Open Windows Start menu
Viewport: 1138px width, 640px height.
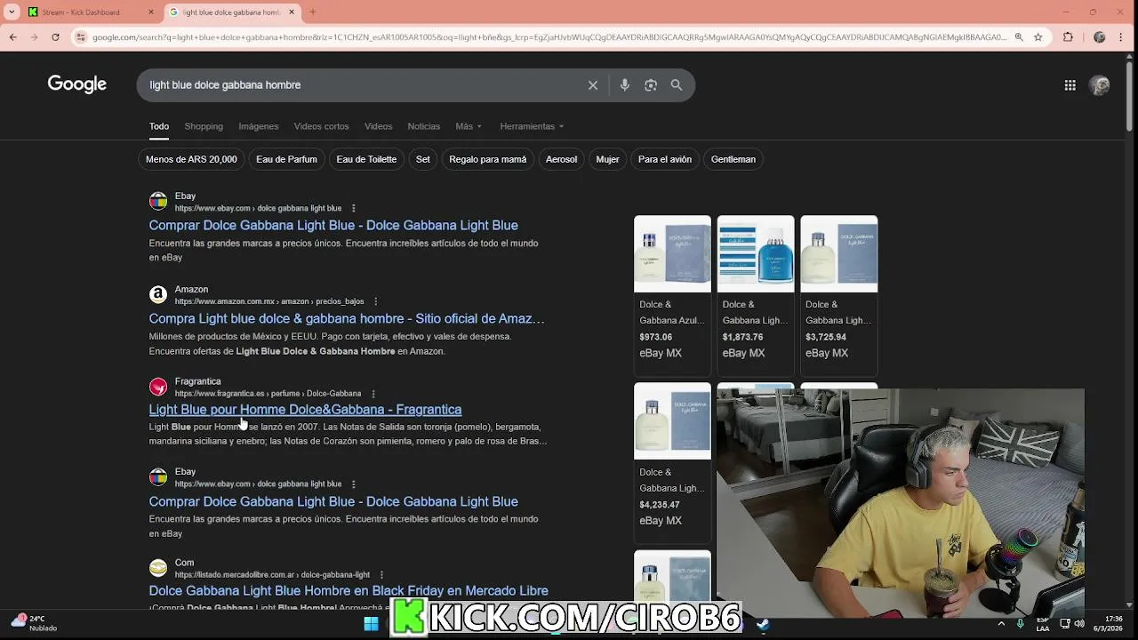[x=371, y=624]
